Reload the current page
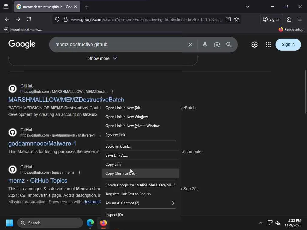 [29, 19]
